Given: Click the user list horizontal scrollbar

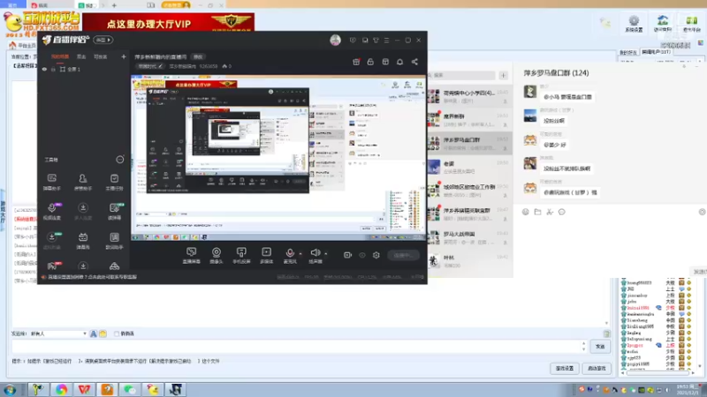Looking at the screenshot, I should click(658, 372).
